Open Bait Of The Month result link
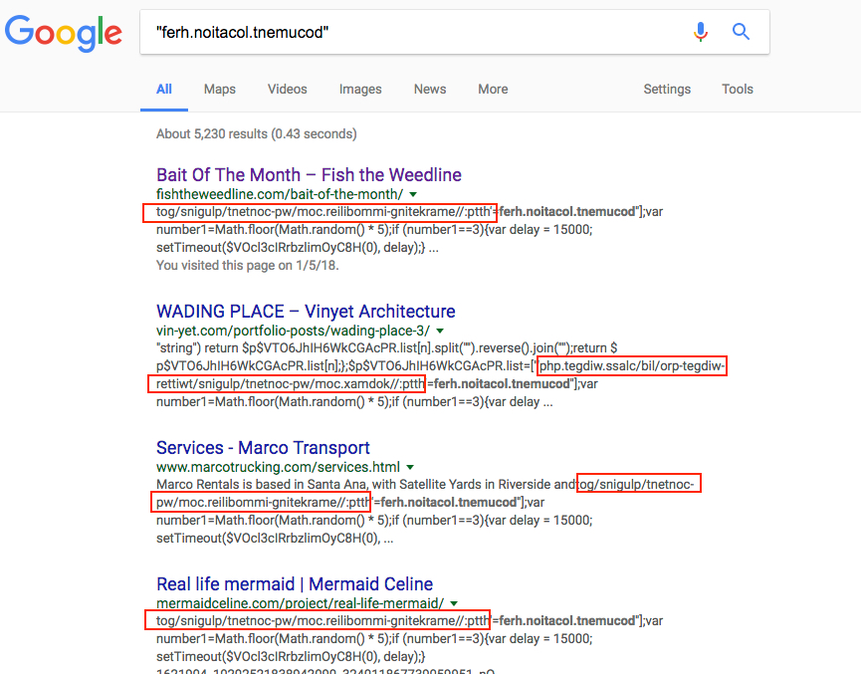Image resolution: width=861 pixels, height=674 pixels. tap(309, 174)
